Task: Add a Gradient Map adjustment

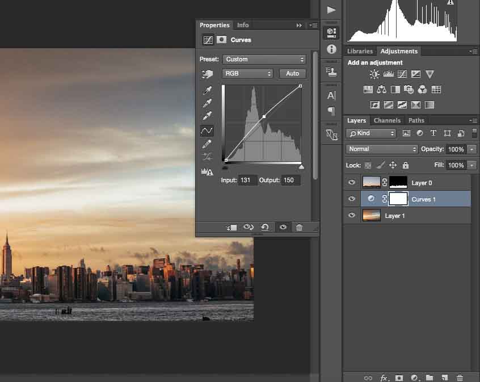Action: [430, 105]
